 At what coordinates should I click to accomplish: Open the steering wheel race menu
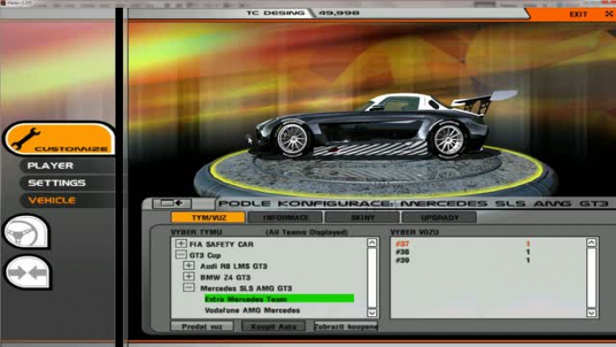click(26, 232)
